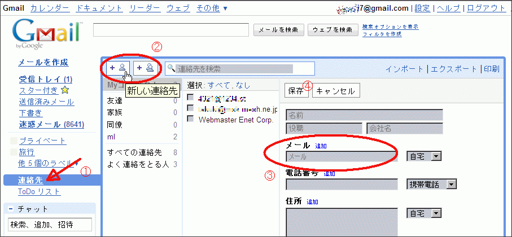Open ドキュメント in the top bar
Viewport: 512px width, 237px height.
click(99, 8)
